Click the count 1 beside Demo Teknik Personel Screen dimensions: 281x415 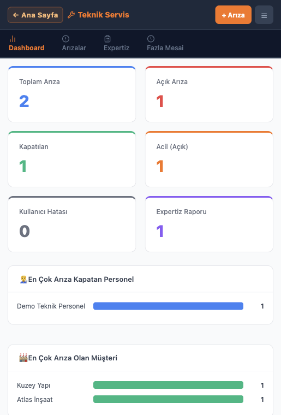pyautogui.click(x=262, y=306)
